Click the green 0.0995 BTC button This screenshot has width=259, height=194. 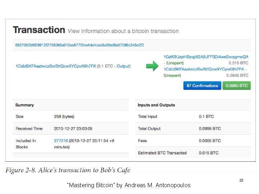(236, 86)
